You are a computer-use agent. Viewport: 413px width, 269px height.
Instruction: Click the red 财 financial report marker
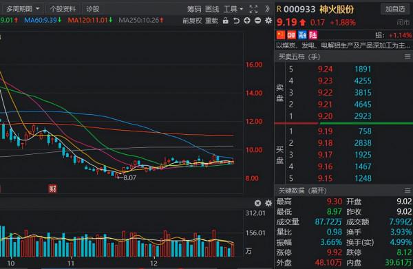52,189
